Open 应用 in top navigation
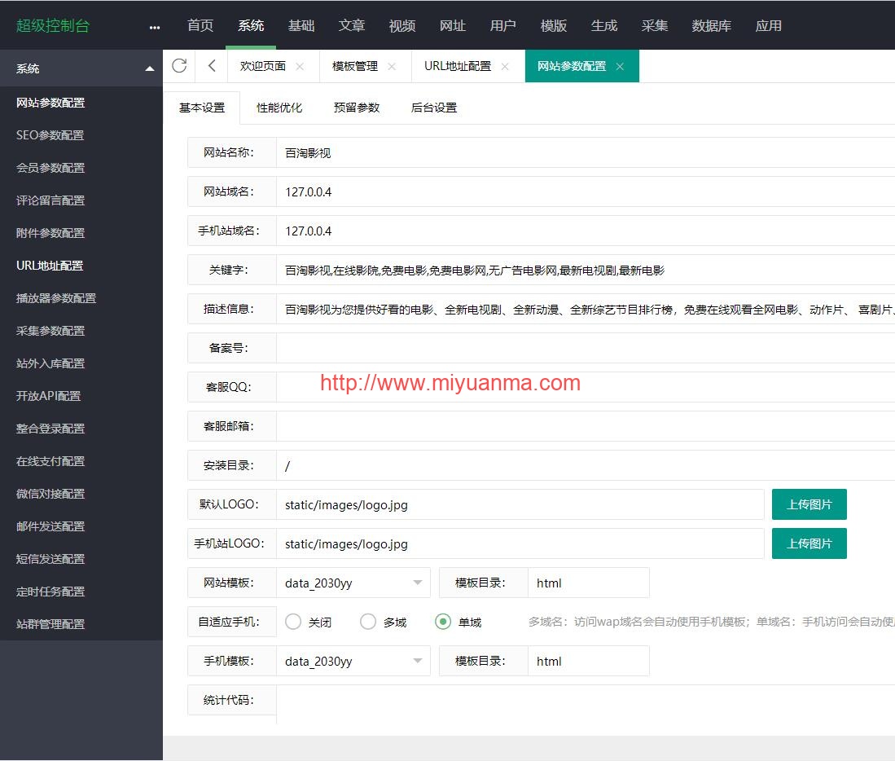Screen dimensions: 895x761 click(768, 26)
